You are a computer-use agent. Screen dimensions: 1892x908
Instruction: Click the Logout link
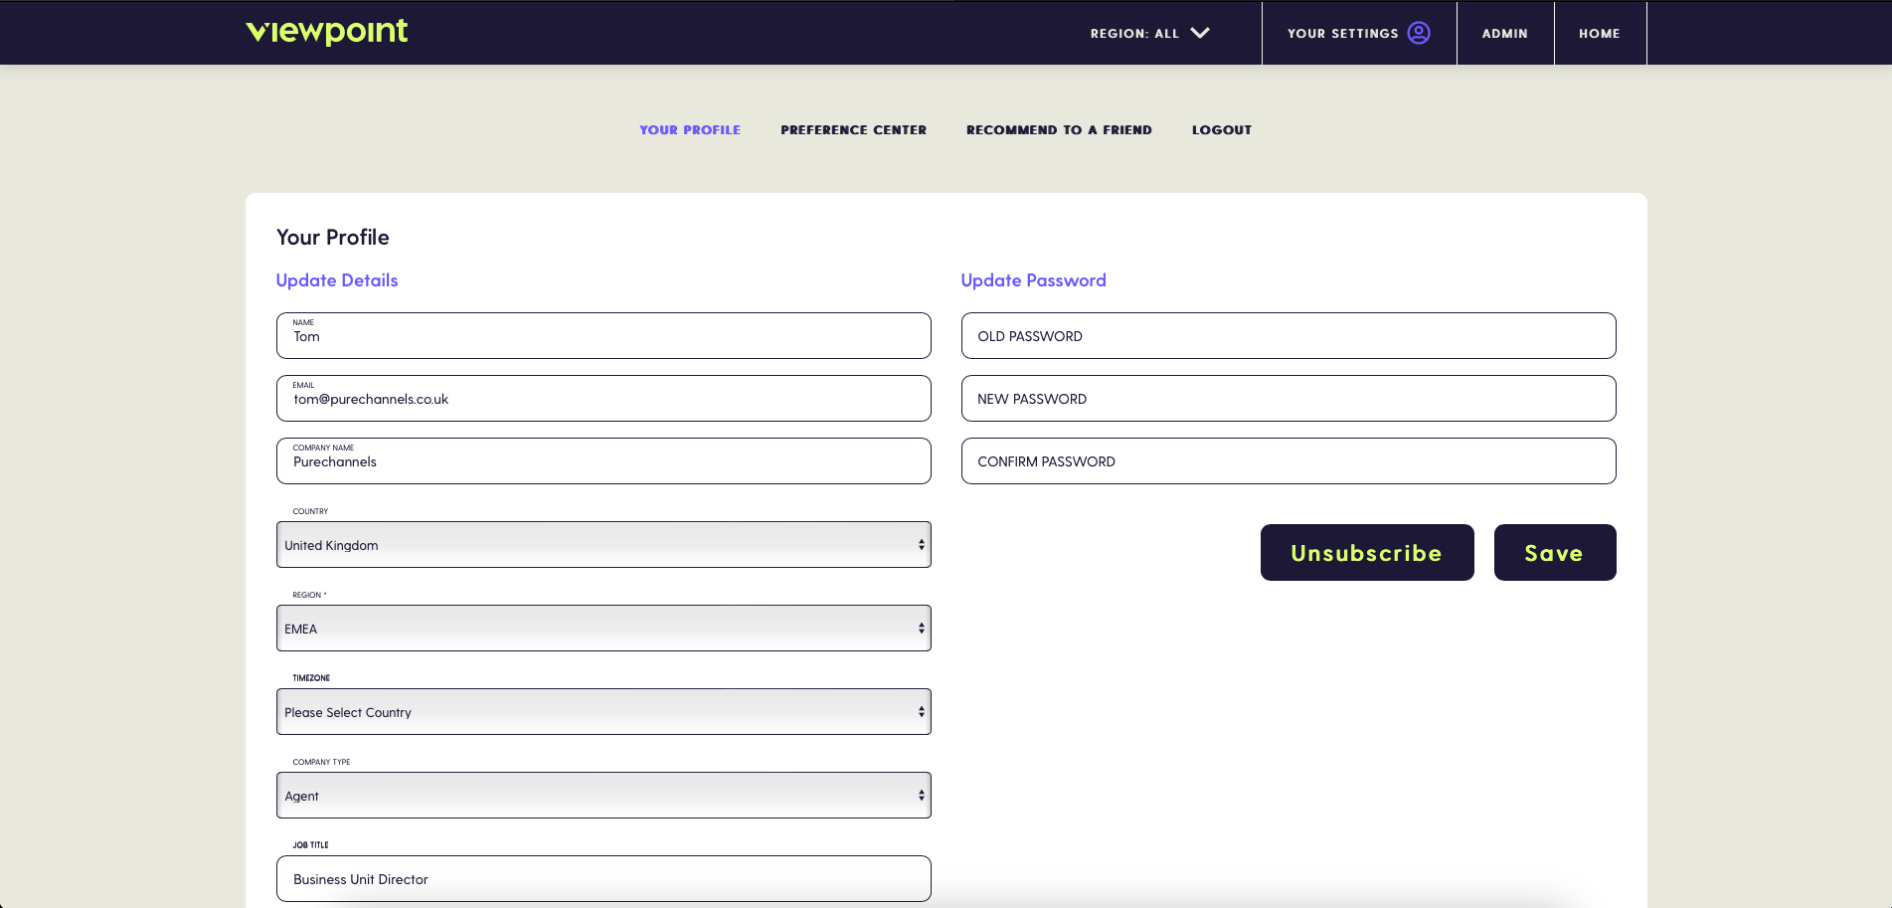(1222, 130)
